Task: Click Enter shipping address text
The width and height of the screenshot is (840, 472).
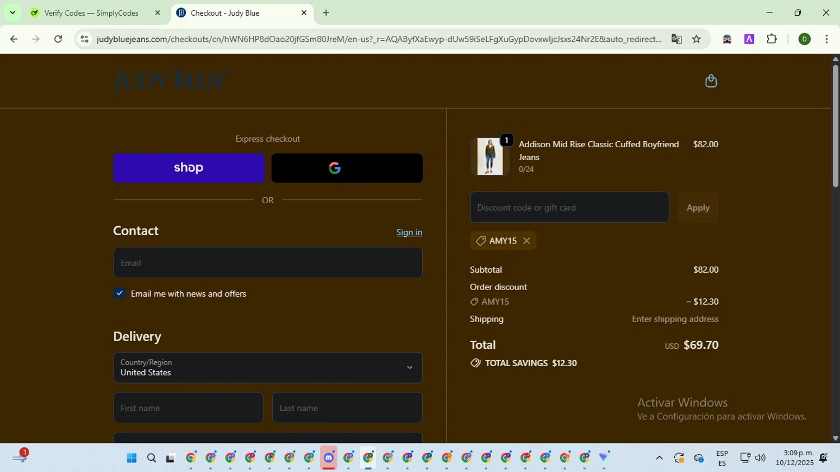Action: (675, 319)
